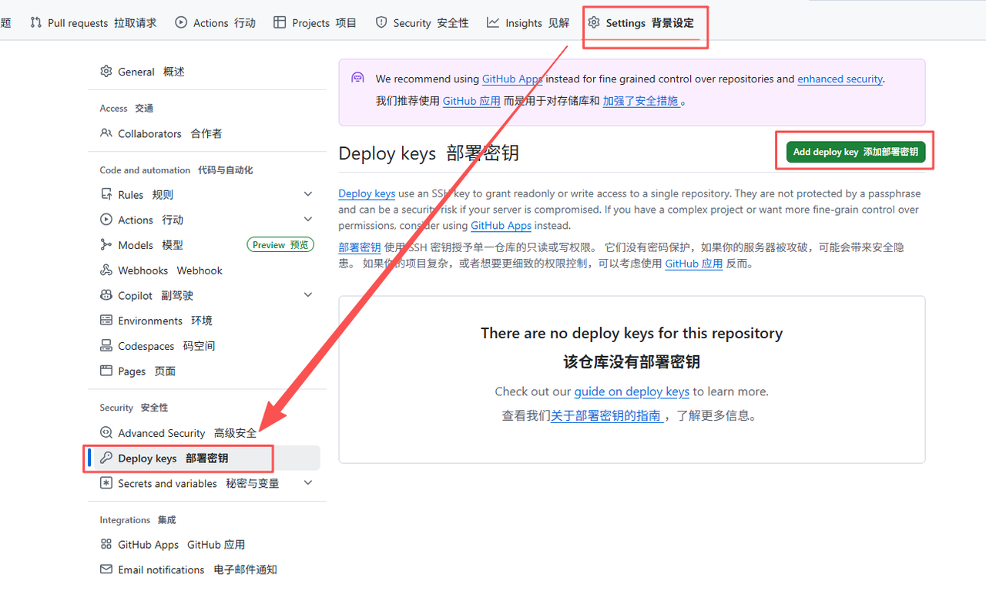Click the Pages browser icon
This screenshot has width=986, height=598.
106,371
